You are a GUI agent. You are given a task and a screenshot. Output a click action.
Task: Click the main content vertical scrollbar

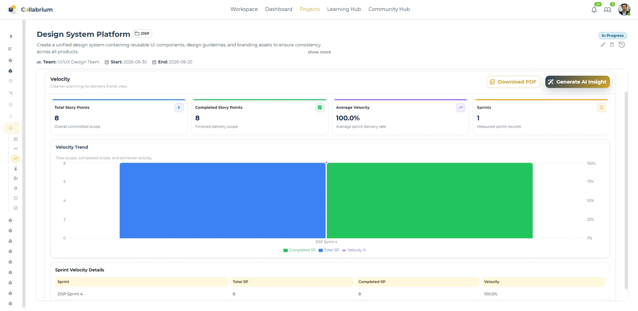coord(626,190)
